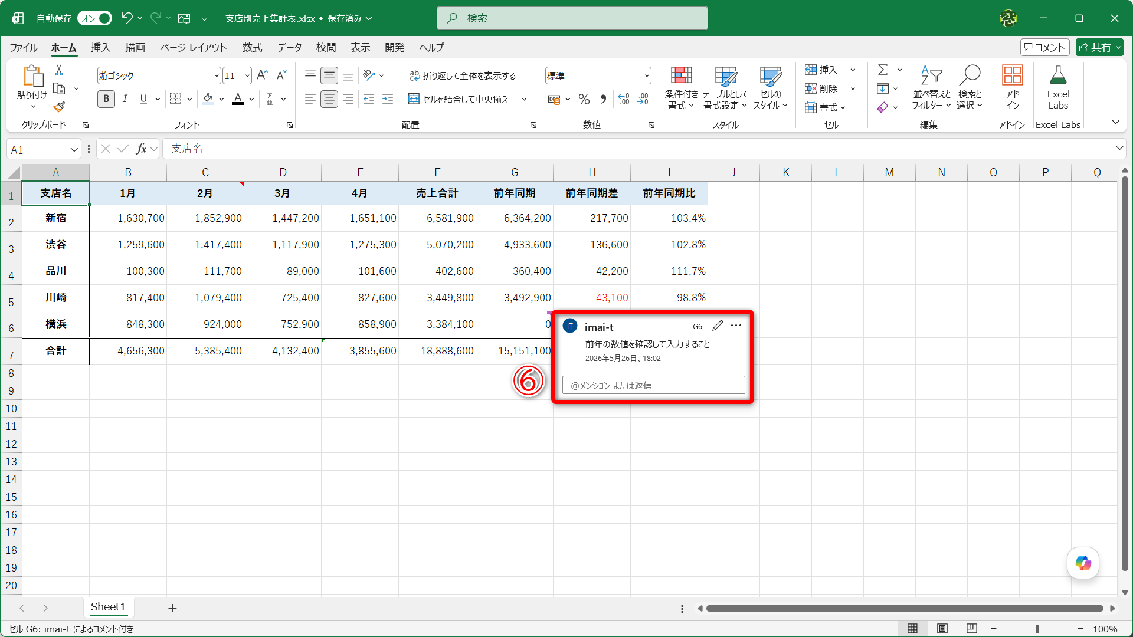1133x637 pixels.
Task: Expand the Name Box dropdown arrow
Action: point(74,150)
